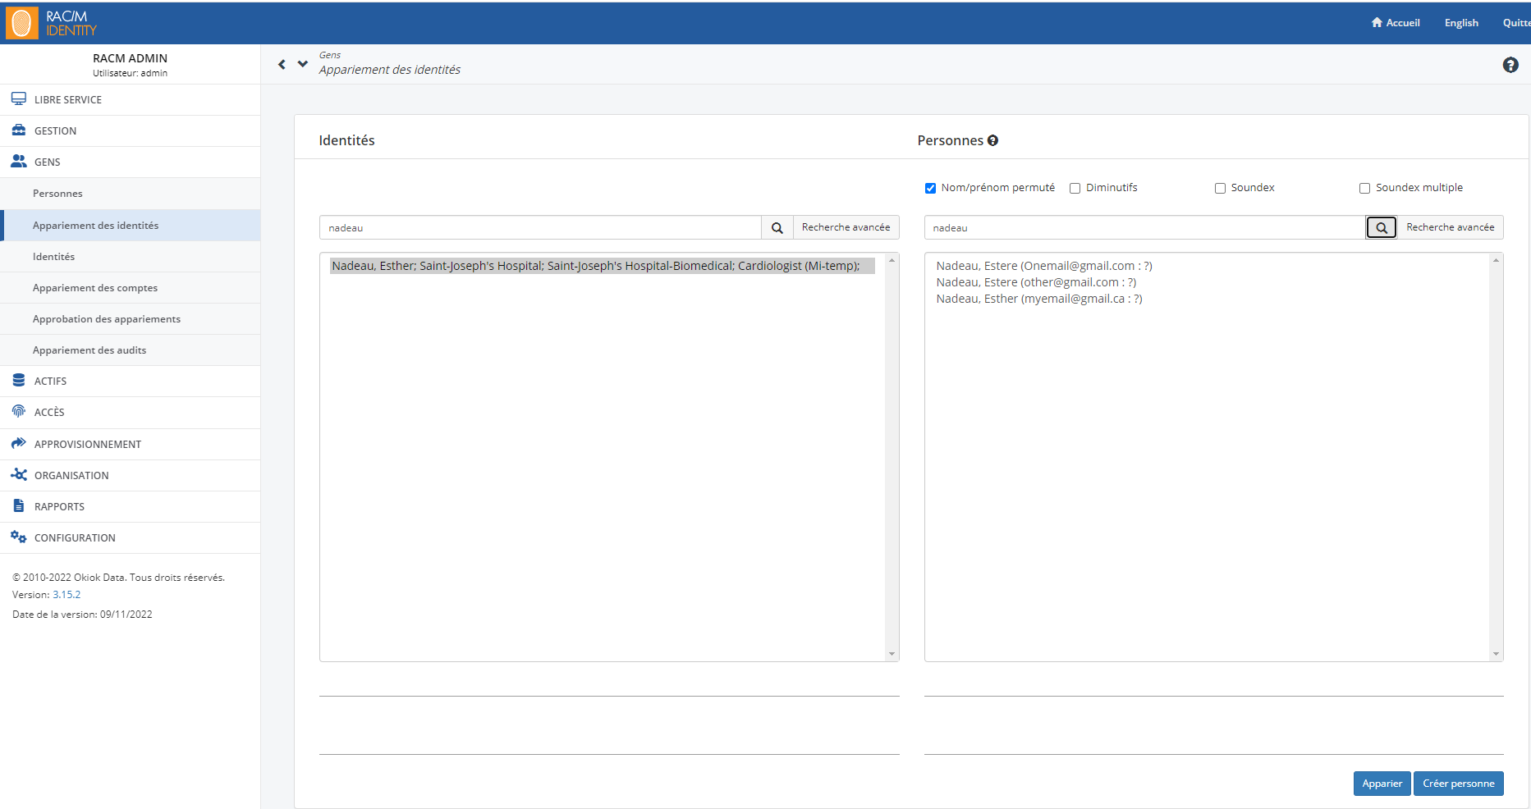The width and height of the screenshot is (1531, 809).
Task: Expand the ORGANISATION menu section
Action: 131,475
